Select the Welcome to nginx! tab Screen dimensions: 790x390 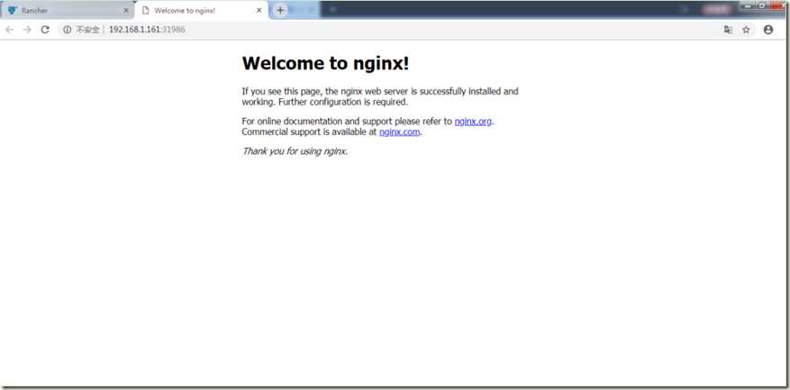[x=202, y=10]
